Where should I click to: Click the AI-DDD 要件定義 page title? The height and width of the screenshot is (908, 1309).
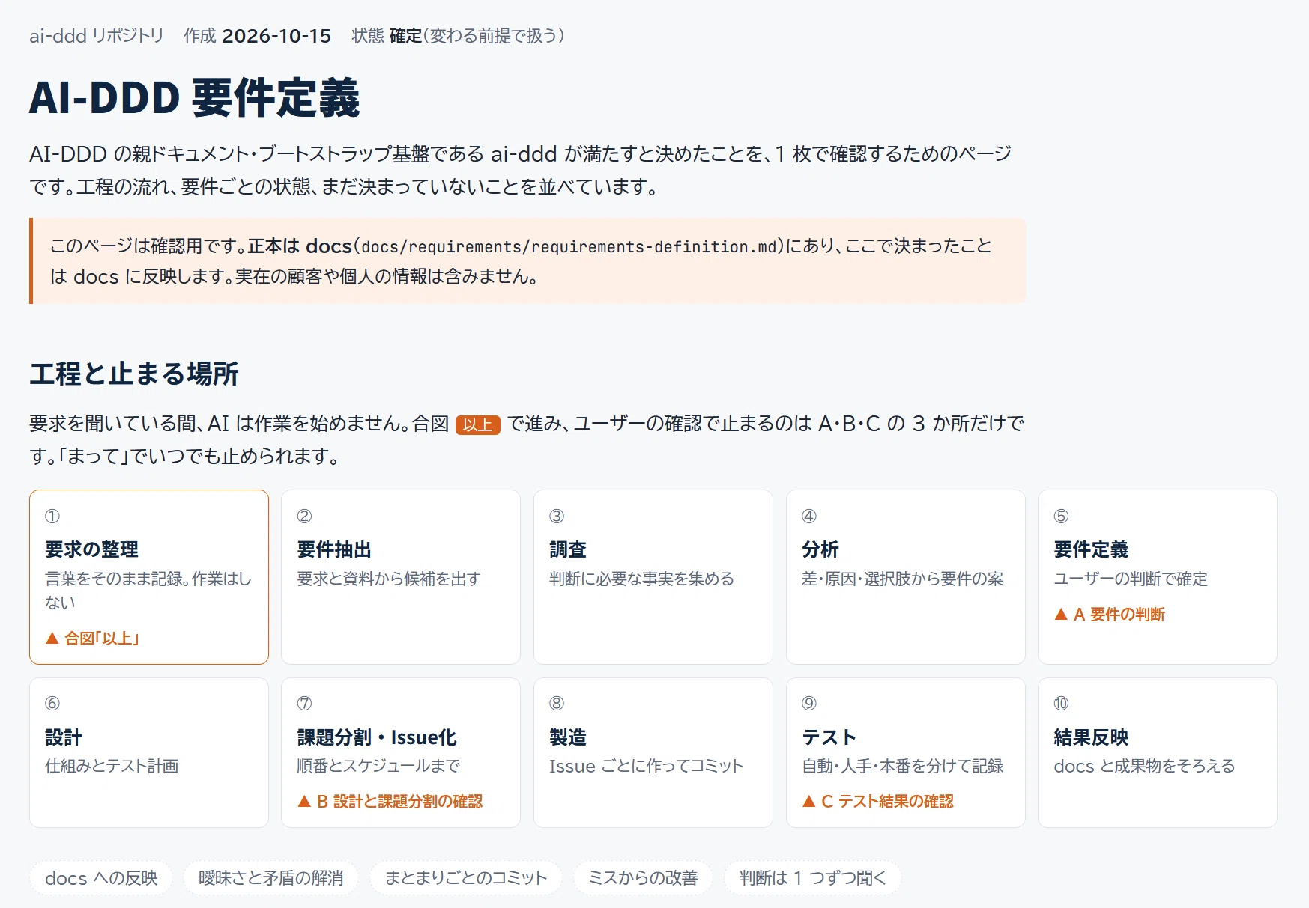195,98
